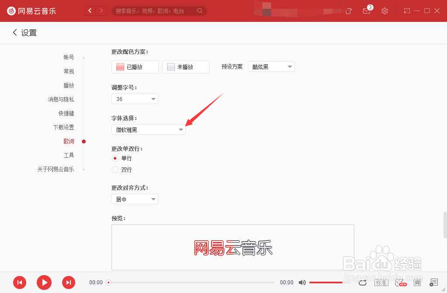The image size is (447, 293).
Task: Click the blurred user profile area
Action: (297, 10)
